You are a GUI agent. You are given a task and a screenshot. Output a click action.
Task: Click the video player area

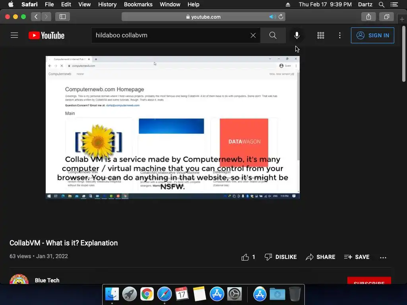[x=172, y=127]
